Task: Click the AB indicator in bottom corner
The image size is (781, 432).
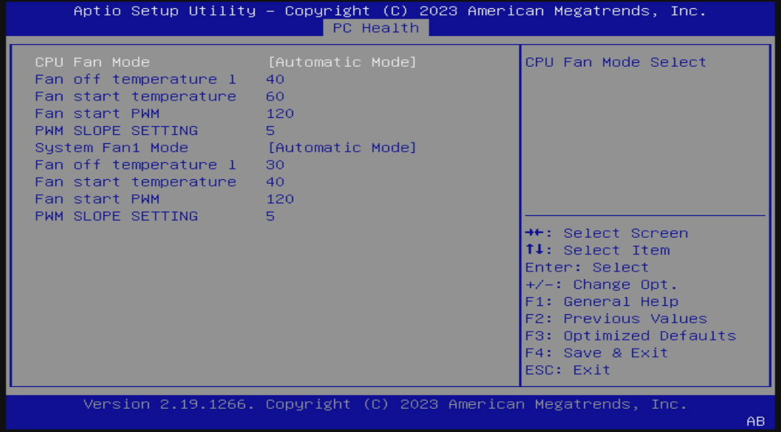Action: (x=755, y=421)
